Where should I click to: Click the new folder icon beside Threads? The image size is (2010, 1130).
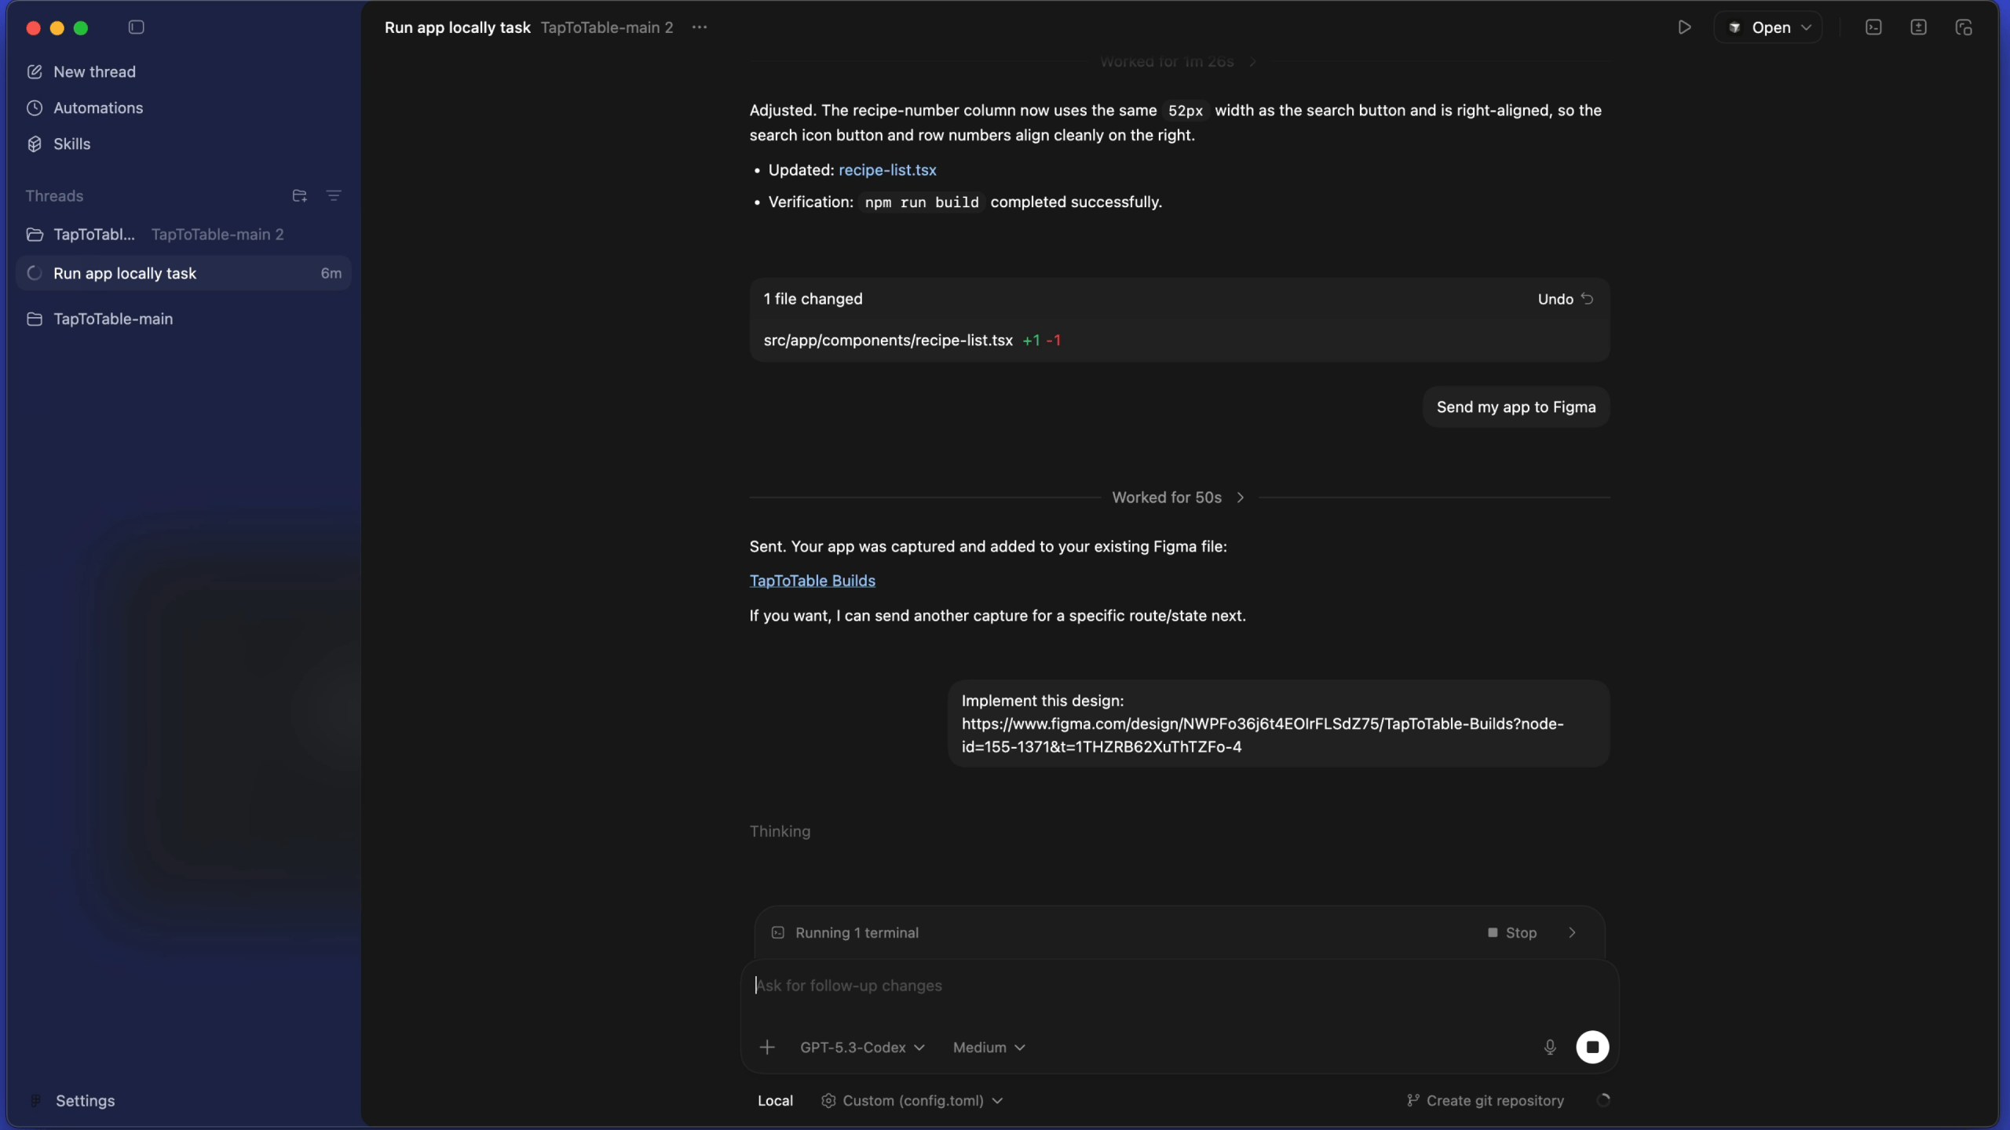pyautogui.click(x=299, y=195)
